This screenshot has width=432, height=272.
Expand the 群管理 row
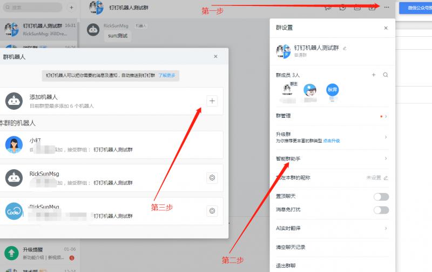[332, 116]
